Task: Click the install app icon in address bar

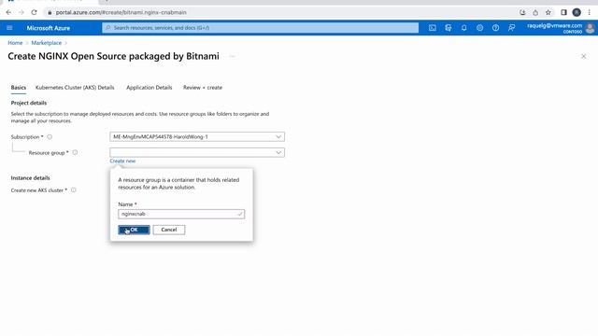Action: 522,12
